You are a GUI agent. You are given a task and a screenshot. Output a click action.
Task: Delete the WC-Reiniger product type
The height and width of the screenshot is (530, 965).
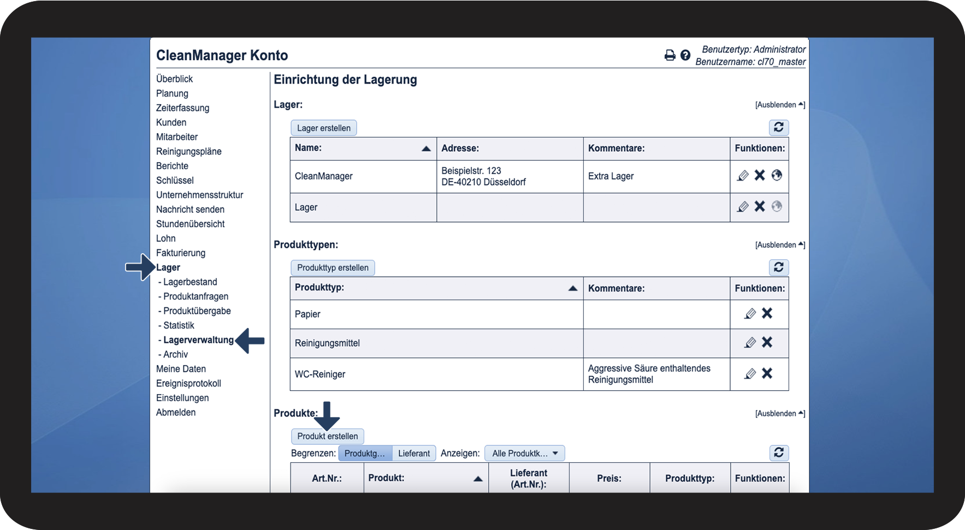(767, 373)
